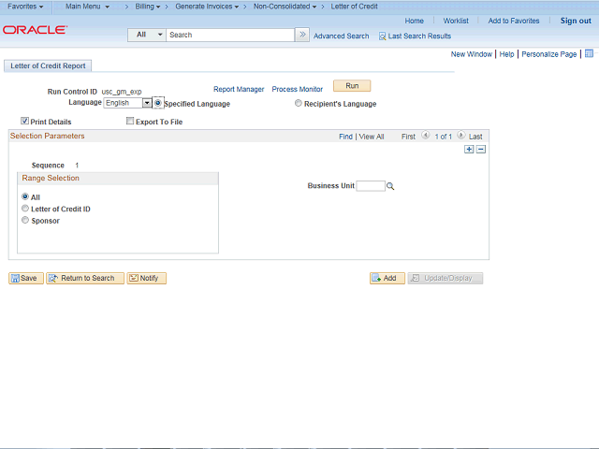Select Letter of Credit Report tab
This screenshot has height=449, width=599.
tap(48, 65)
